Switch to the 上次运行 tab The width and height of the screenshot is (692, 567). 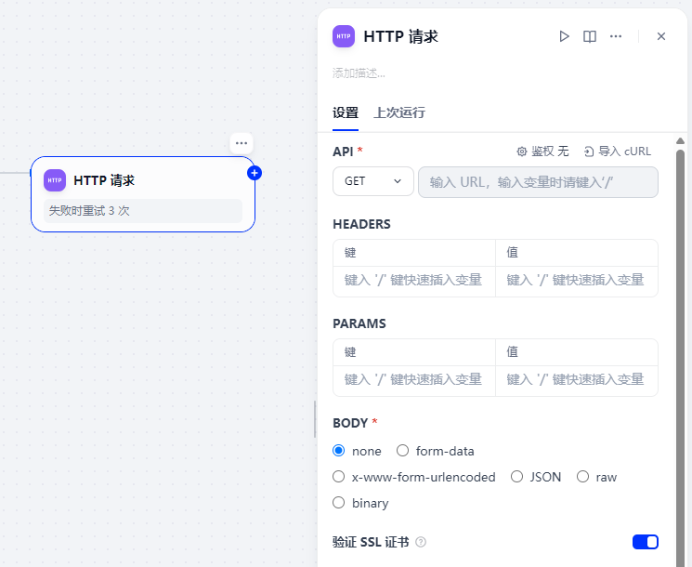[x=399, y=112]
